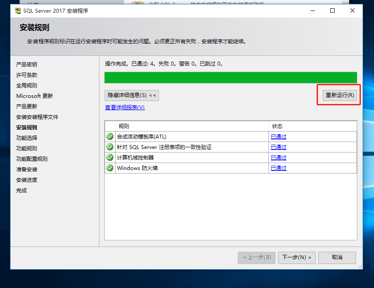
Task: Open 已通过 status link for SQL Server 注册表项 rule
Action: click(279, 147)
